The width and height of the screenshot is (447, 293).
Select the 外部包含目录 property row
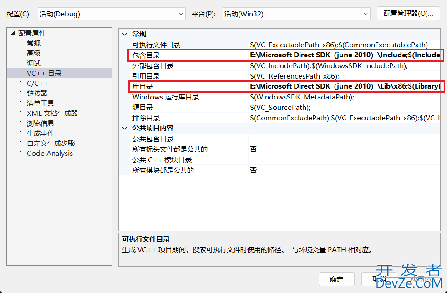[285, 66]
